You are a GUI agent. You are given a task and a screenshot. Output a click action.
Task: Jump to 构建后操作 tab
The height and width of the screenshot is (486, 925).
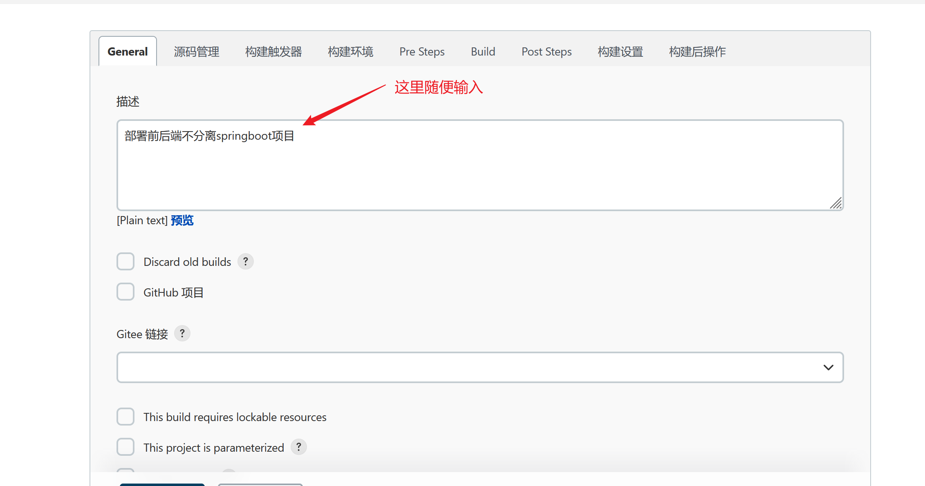pos(697,52)
